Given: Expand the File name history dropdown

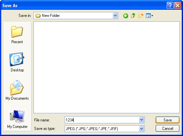Looking at the screenshot, I should click(142, 120).
